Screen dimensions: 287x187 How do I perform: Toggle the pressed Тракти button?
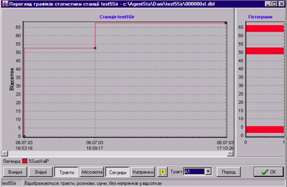(66, 172)
